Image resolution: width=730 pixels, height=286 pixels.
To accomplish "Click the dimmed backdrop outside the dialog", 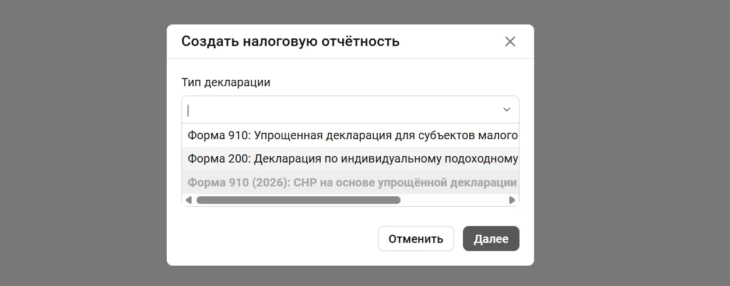I will [82, 146].
